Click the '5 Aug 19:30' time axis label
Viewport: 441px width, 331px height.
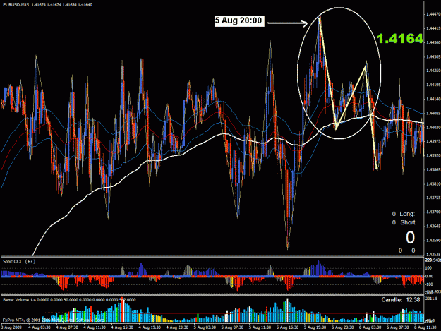(x=315, y=327)
